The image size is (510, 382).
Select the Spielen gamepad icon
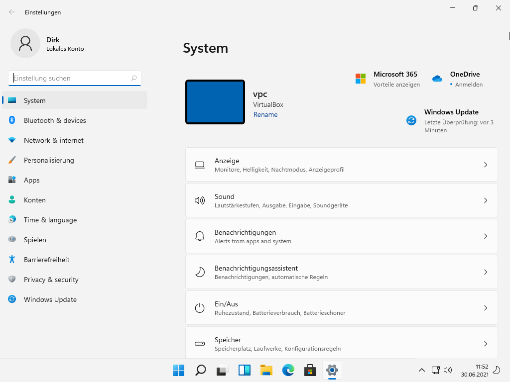(x=12, y=240)
